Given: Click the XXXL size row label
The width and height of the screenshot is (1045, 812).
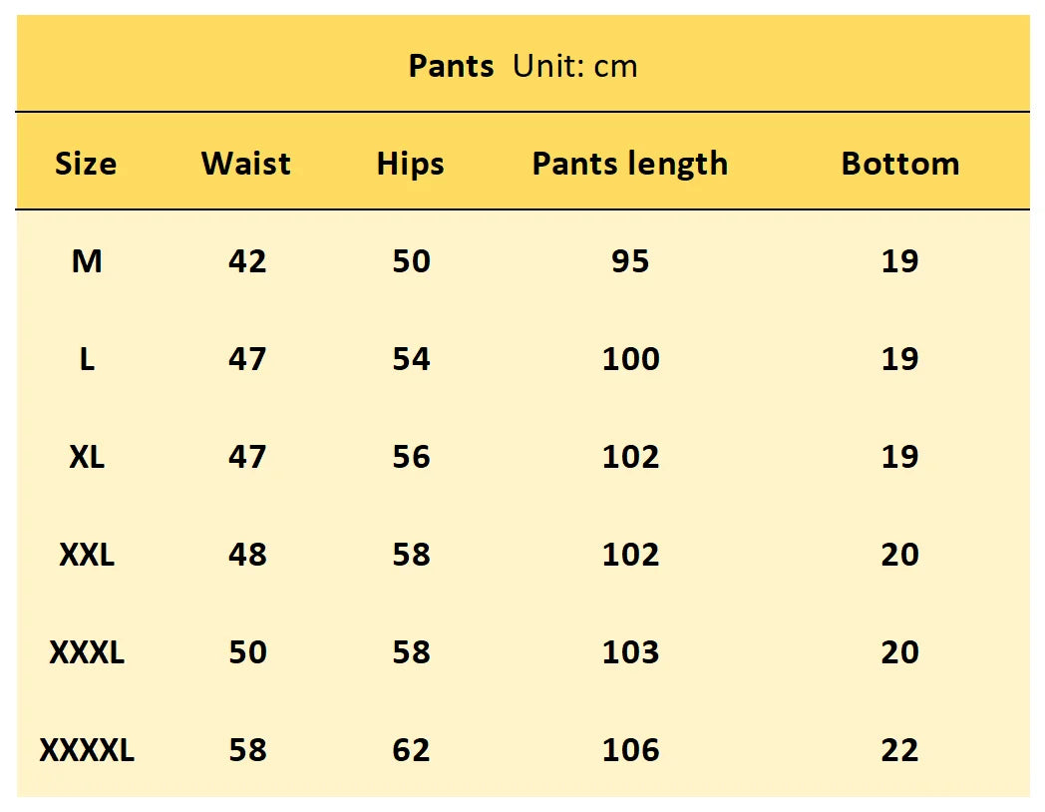Looking at the screenshot, I should pos(87,652).
